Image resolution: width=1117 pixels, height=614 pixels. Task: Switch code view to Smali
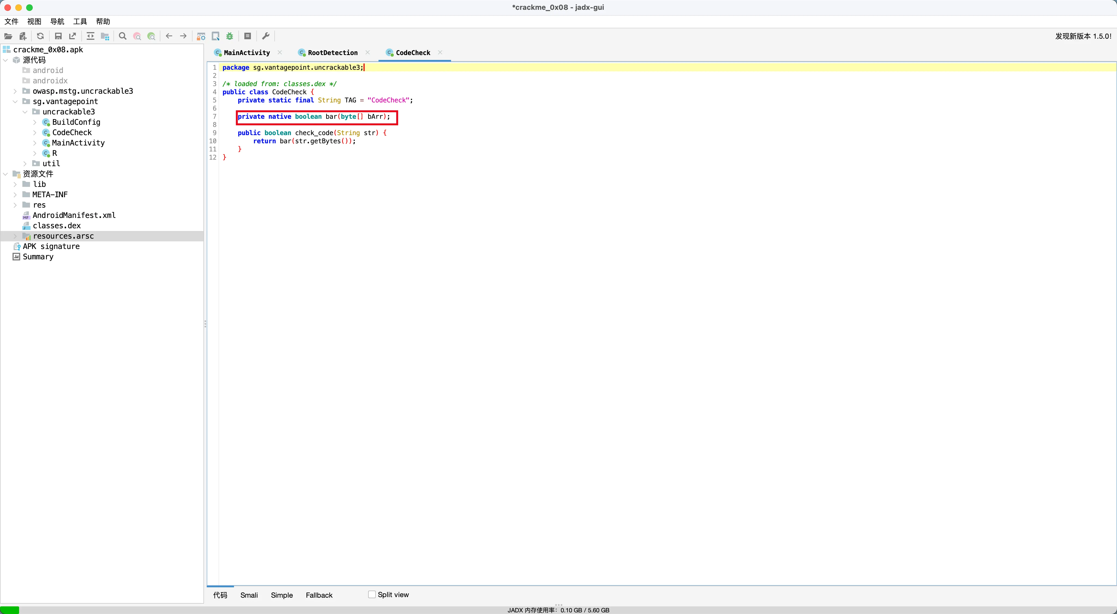click(249, 595)
